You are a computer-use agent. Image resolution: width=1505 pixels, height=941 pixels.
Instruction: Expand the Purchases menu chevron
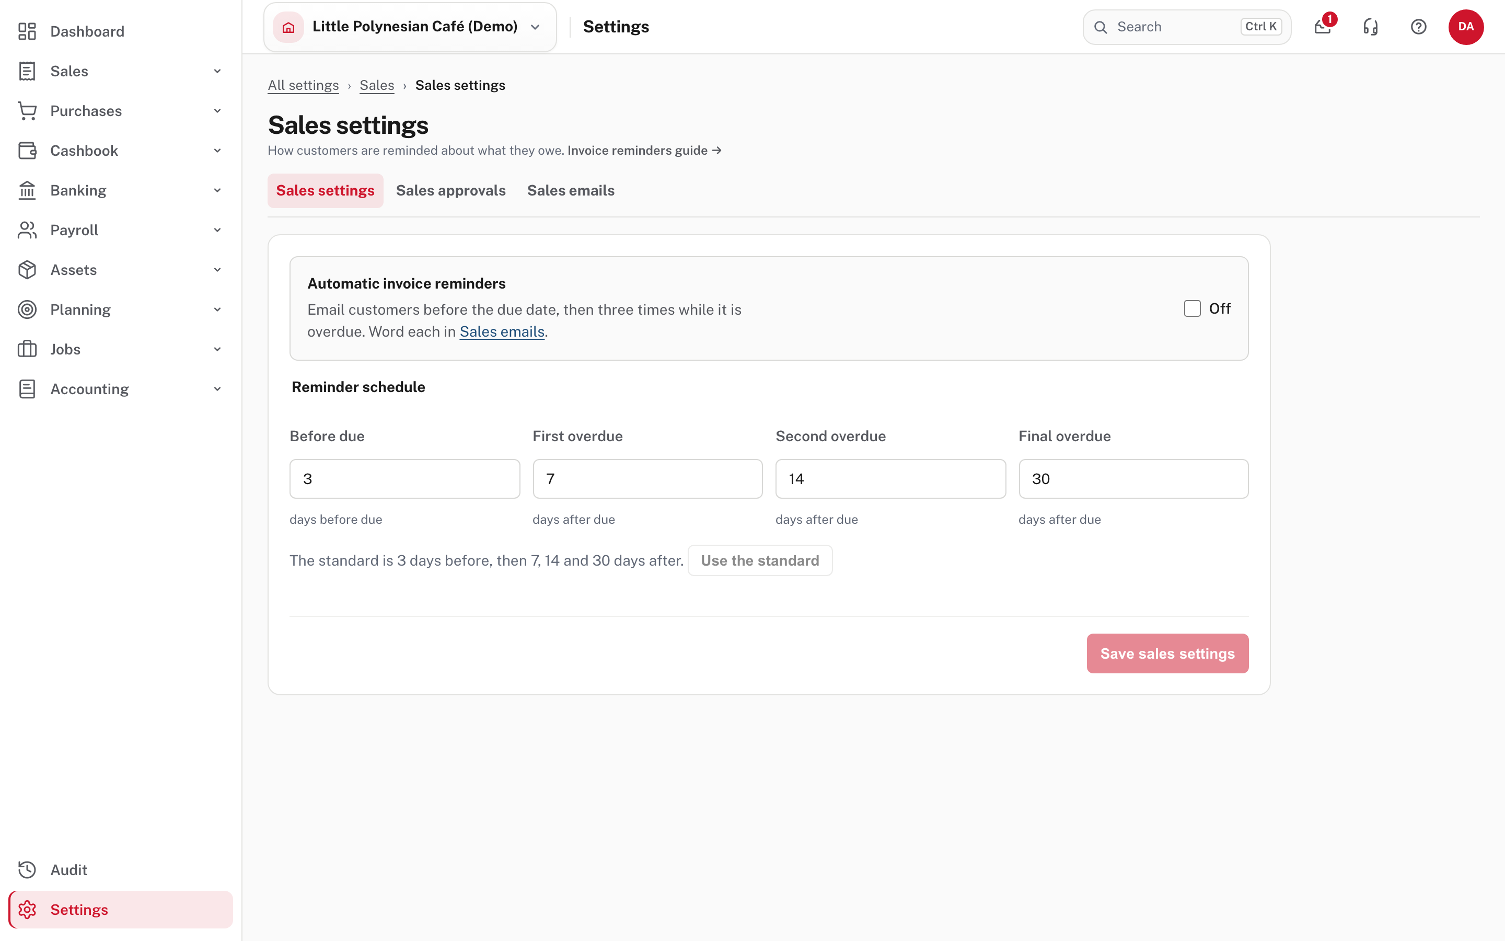coord(217,111)
